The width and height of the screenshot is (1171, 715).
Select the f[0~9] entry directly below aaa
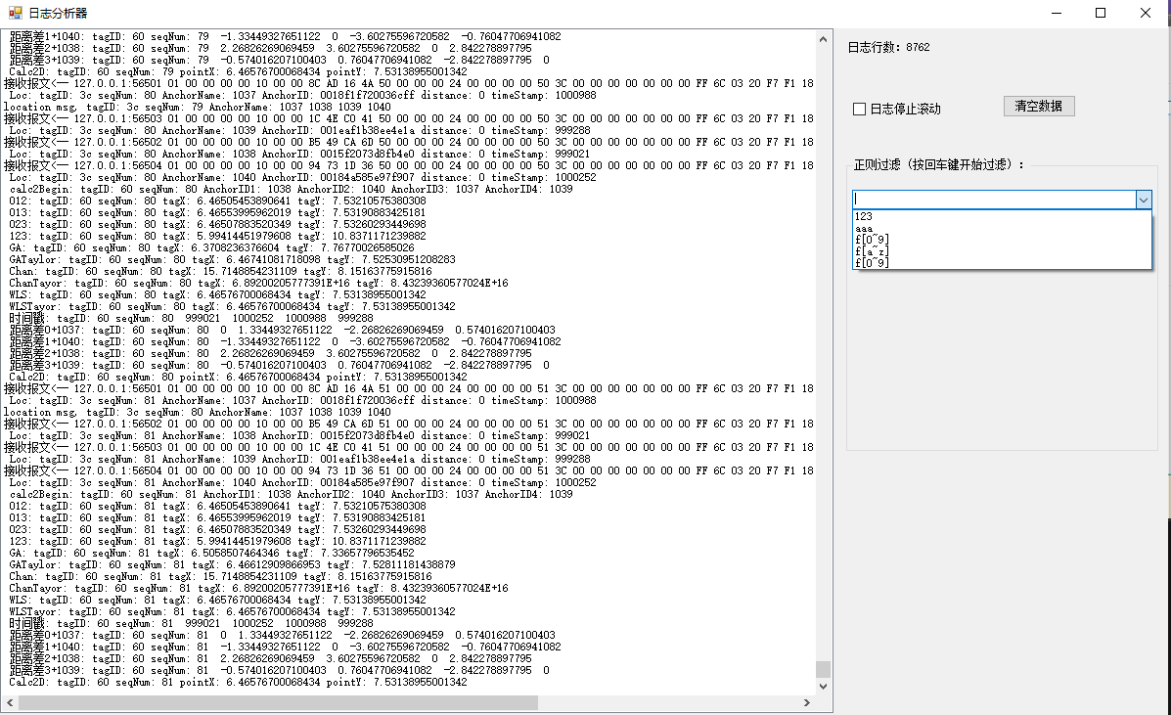[x=871, y=240]
